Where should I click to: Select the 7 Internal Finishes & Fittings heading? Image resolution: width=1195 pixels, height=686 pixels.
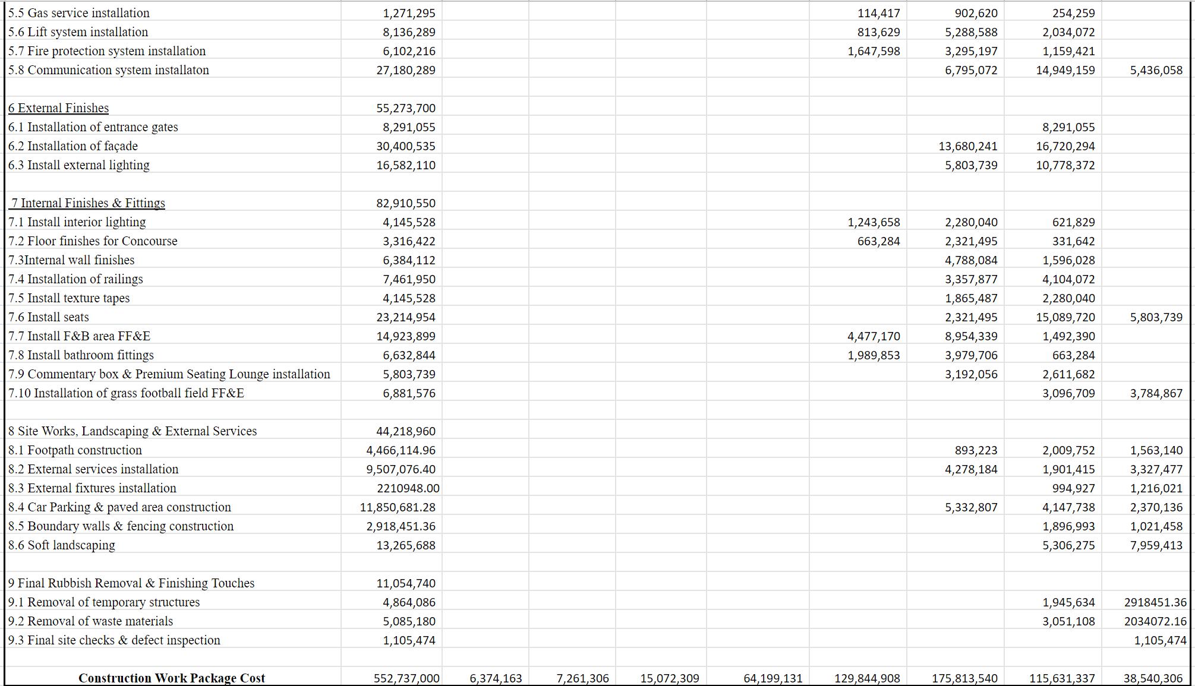(x=88, y=203)
